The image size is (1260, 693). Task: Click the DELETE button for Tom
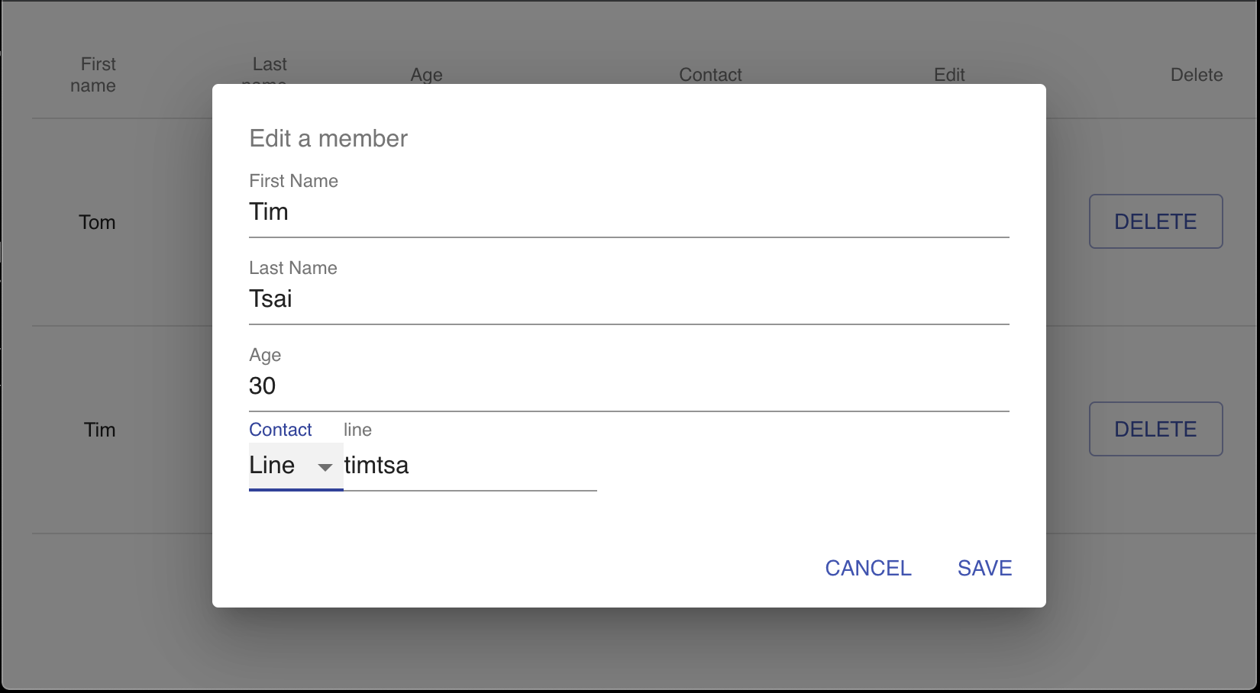1155,221
